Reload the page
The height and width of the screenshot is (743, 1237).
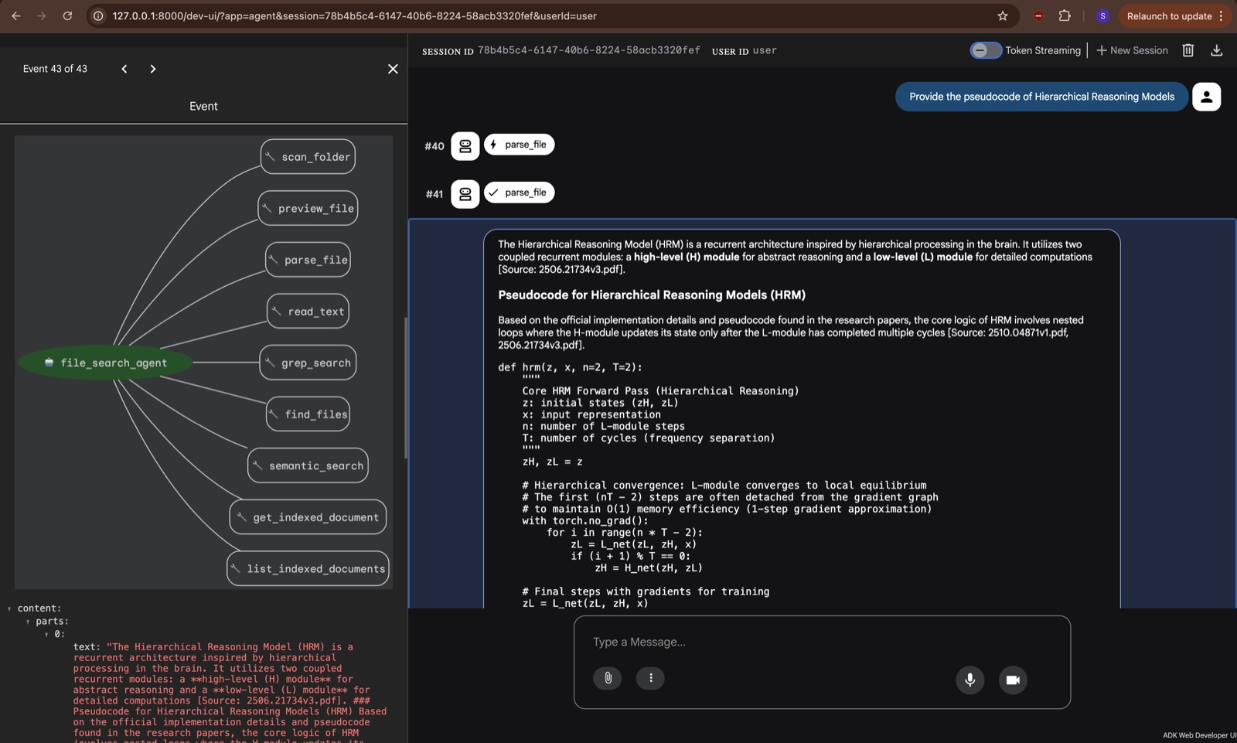[x=67, y=15]
